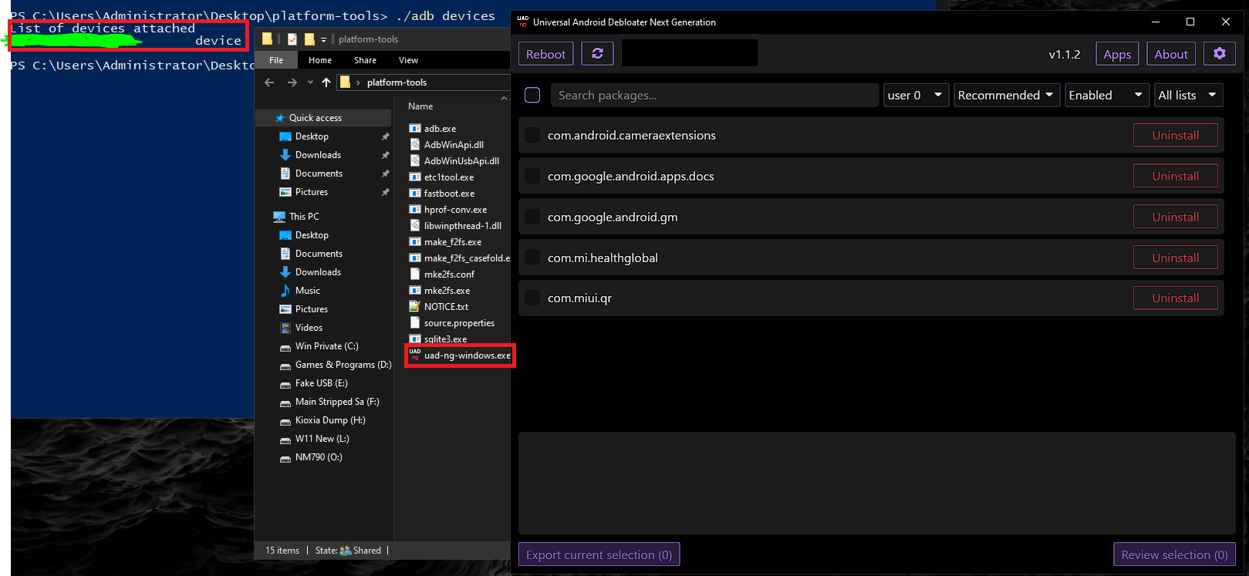Open the Enabled state dropdown

(x=1106, y=95)
